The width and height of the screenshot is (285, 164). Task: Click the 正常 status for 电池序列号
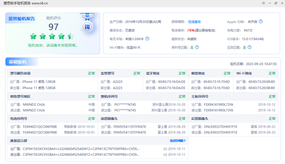[x=92, y=118]
